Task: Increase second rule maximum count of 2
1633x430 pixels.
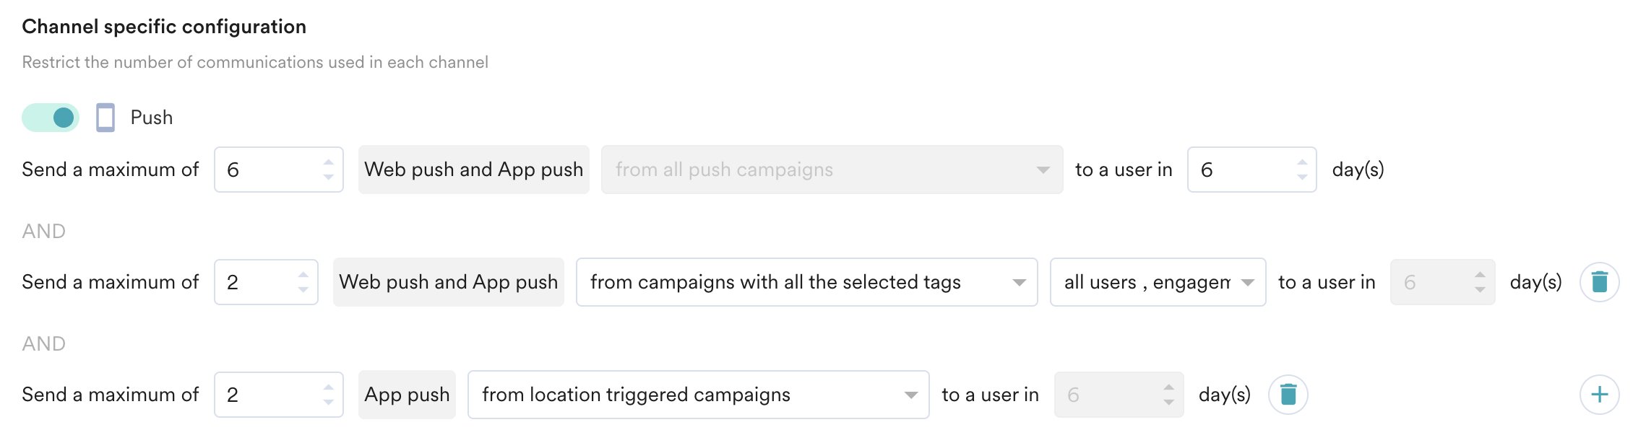Action: click(303, 275)
